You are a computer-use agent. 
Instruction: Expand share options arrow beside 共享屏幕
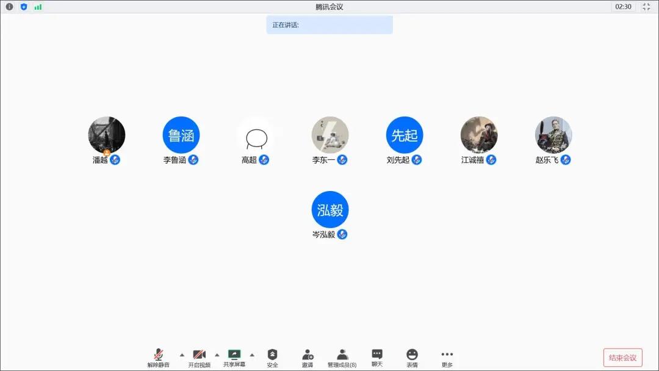click(252, 355)
